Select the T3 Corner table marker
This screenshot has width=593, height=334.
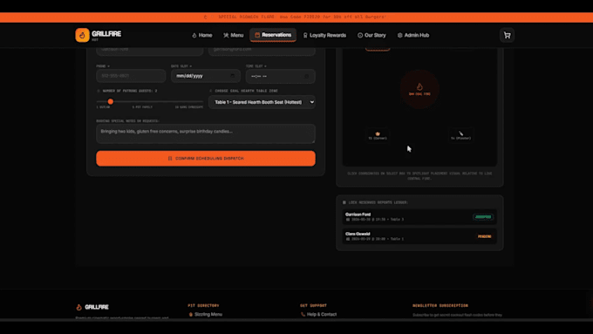[x=378, y=135]
